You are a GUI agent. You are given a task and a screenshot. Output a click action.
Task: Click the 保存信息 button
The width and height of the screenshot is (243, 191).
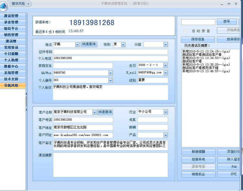[198, 39]
